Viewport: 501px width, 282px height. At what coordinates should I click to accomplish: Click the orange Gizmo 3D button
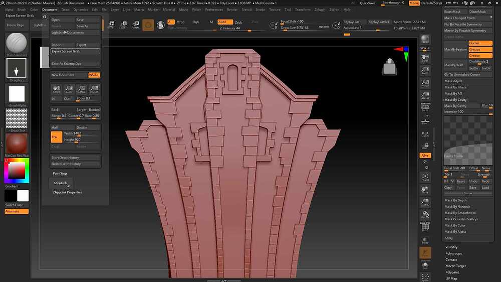click(148, 25)
